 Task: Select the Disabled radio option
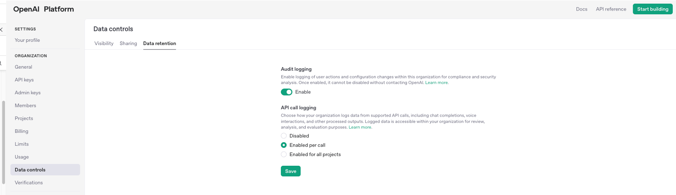[x=284, y=136]
